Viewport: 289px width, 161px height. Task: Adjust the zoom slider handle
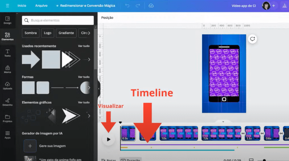(264, 160)
